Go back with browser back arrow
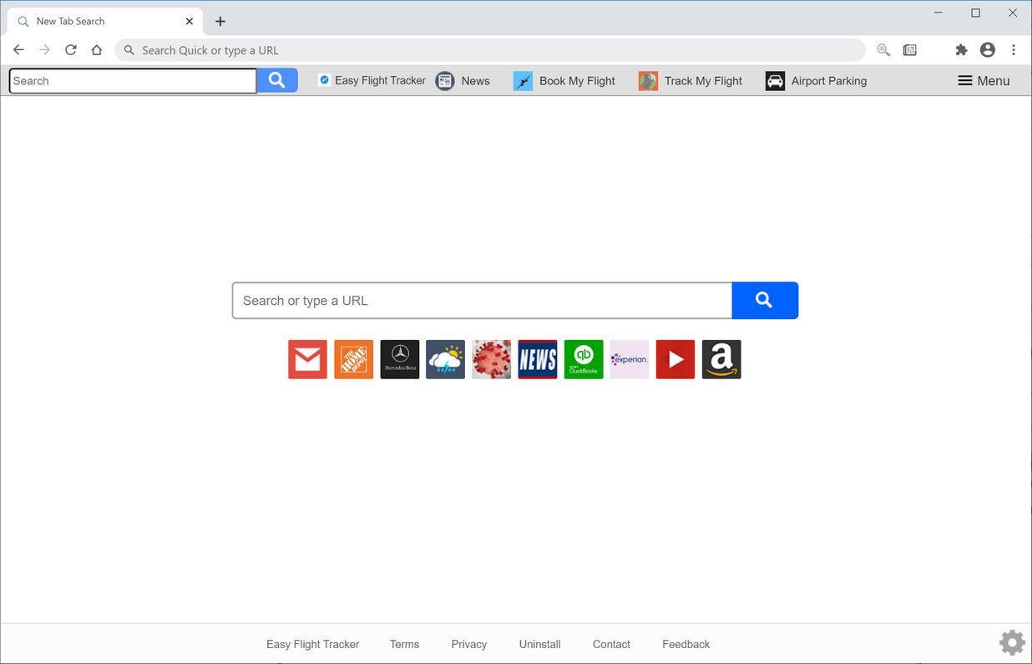The width and height of the screenshot is (1032, 664). pyautogui.click(x=18, y=50)
